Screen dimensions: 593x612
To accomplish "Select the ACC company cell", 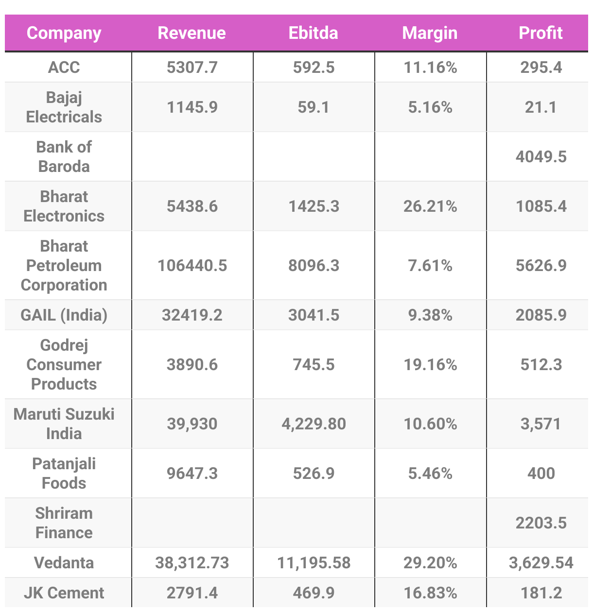I will pyautogui.click(x=64, y=68).
